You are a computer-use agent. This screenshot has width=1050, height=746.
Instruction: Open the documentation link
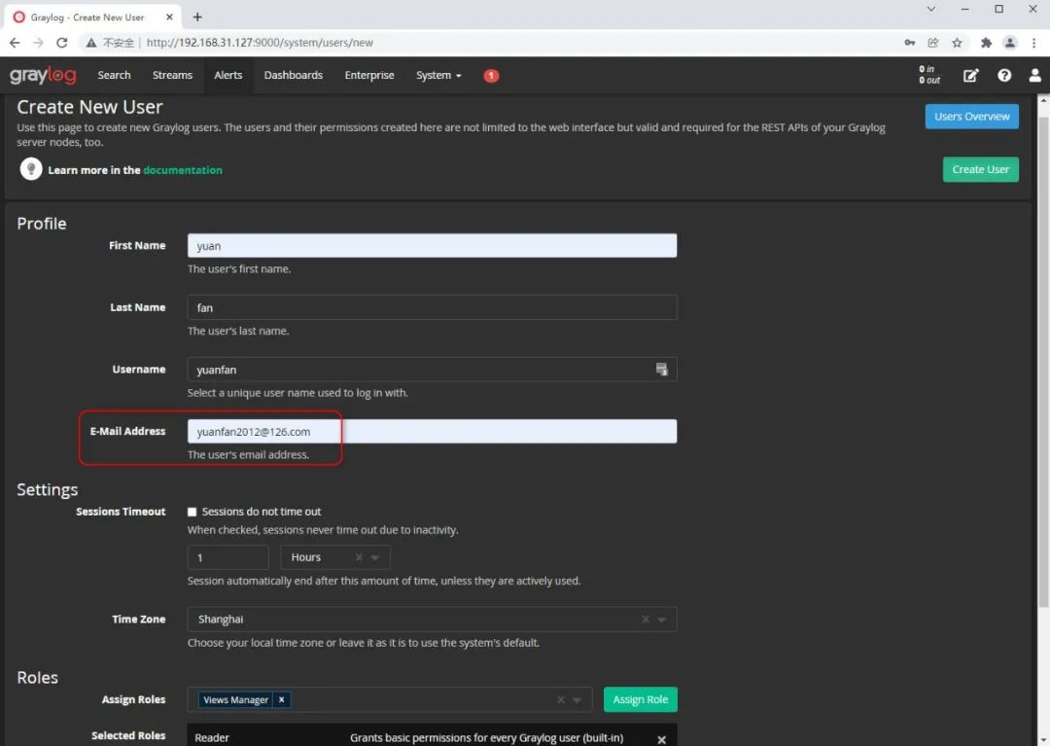point(182,170)
